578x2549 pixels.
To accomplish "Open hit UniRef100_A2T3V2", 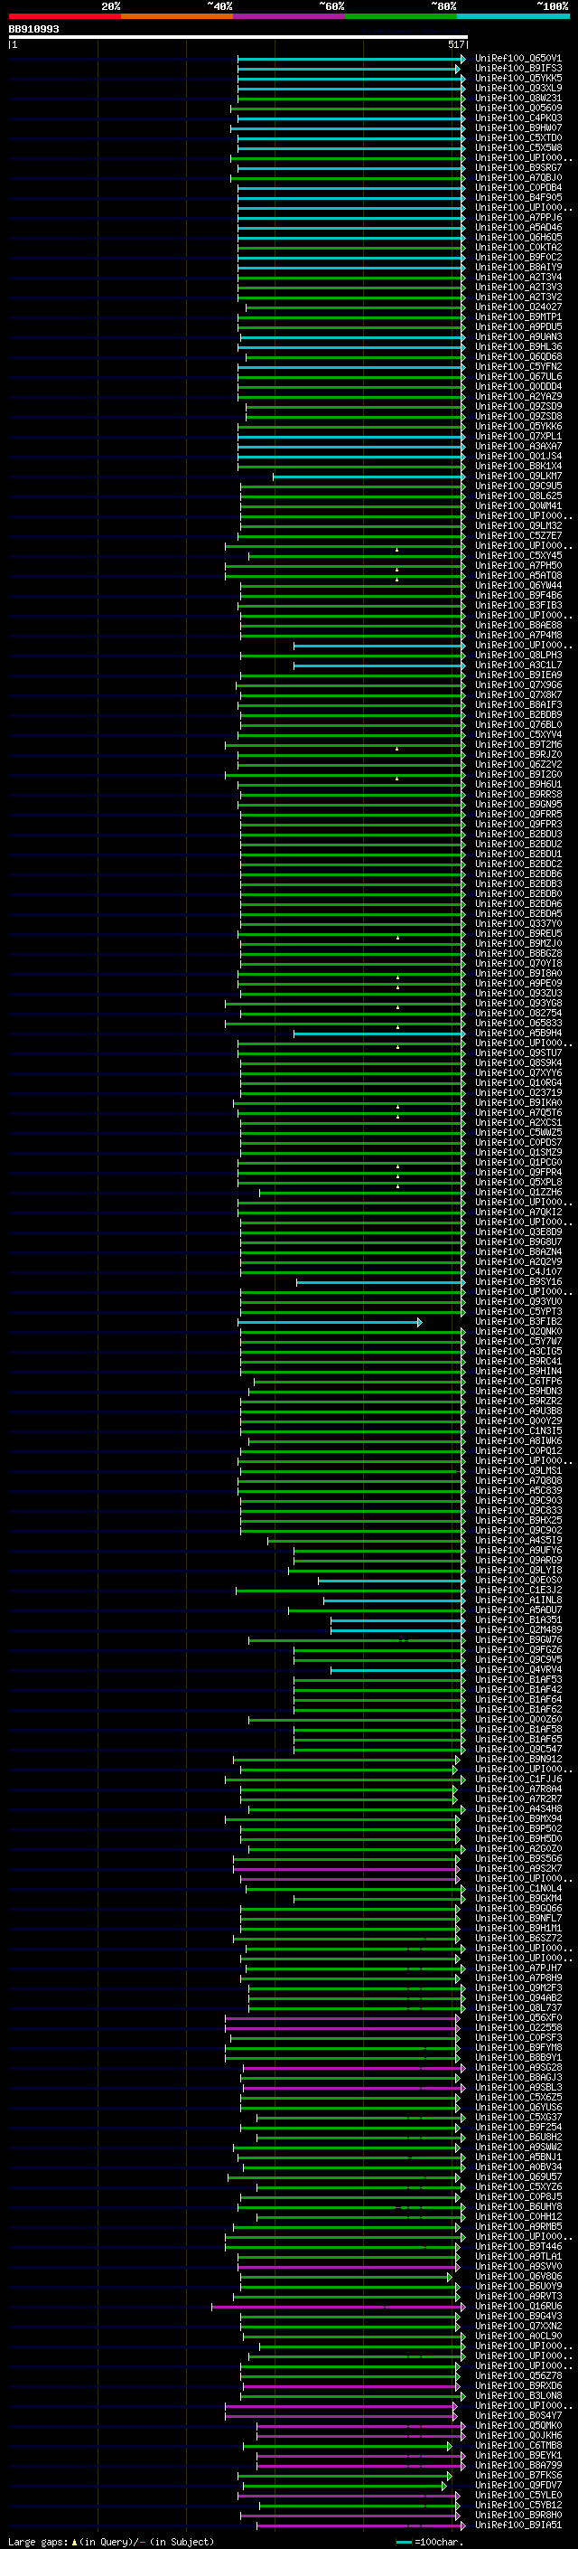I will pyautogui.click(x=517, y=297).
